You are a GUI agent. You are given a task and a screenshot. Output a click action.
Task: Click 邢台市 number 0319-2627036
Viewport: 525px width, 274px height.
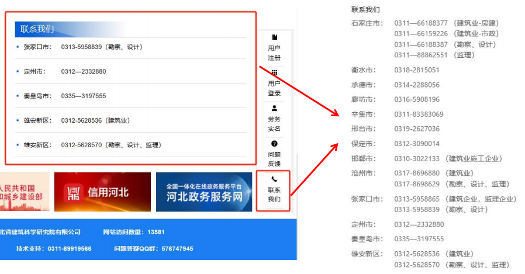tap(416, 129)
